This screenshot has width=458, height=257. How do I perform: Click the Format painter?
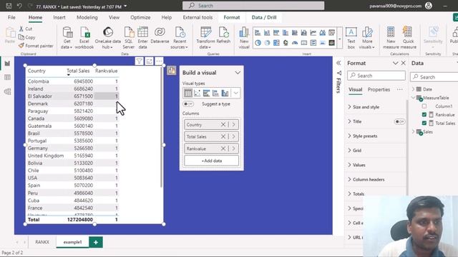(36, 46)
